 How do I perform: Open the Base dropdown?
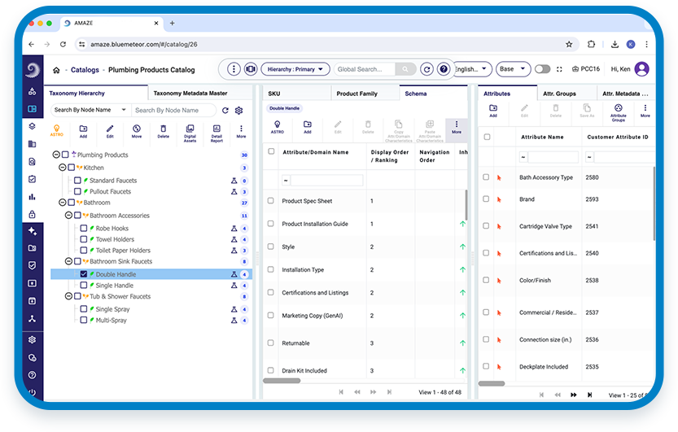(513, 69)
